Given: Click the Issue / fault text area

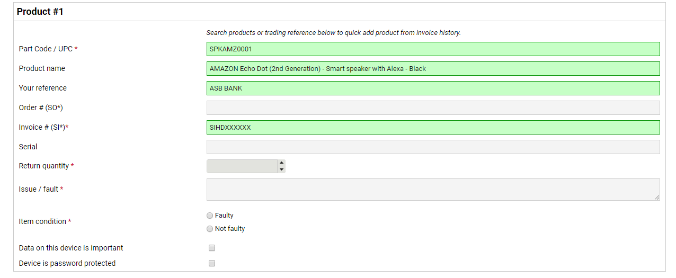Looking at the screenshot, I should (x=433, y=190).
